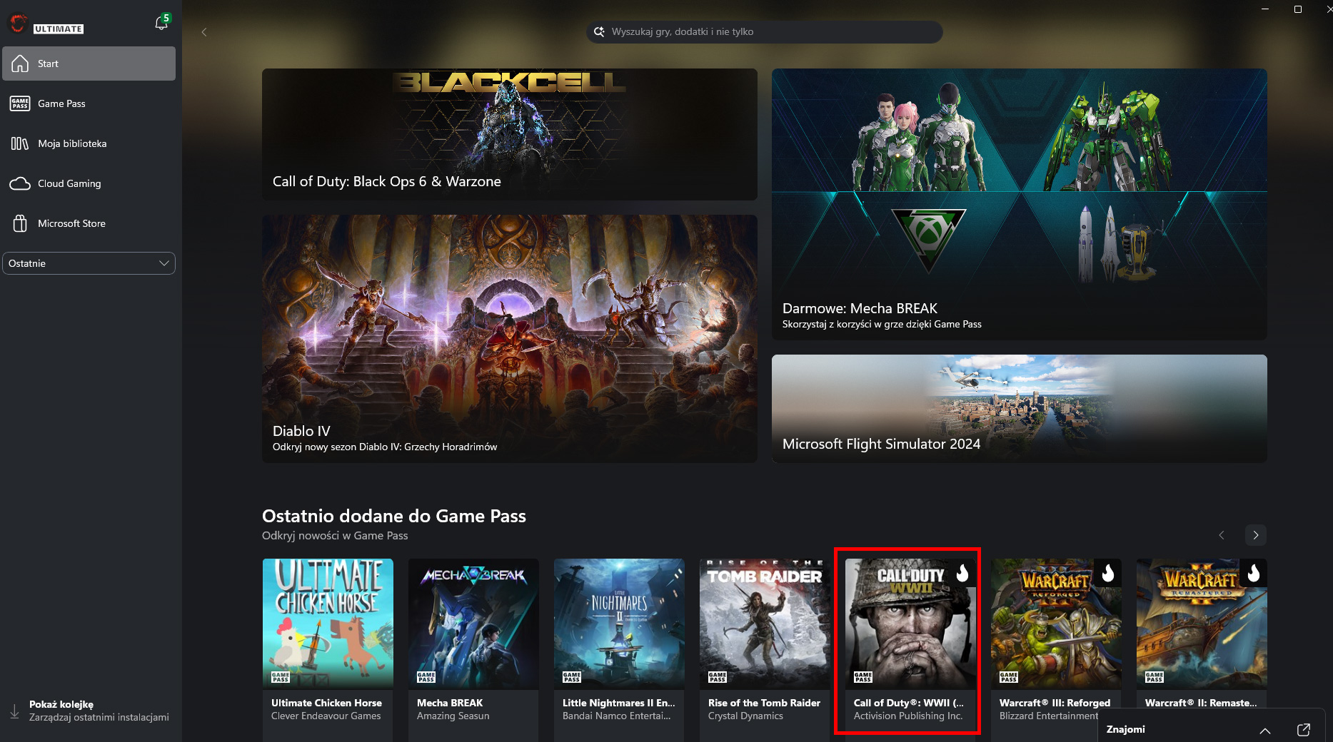Select Start in the sidebar
The image size is (1333, 742).
tap(89, 63)
